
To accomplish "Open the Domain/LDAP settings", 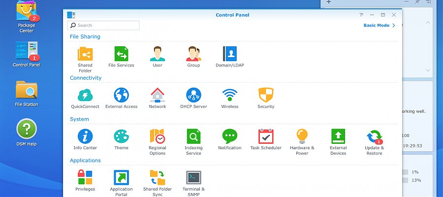I will (x=229, y=54).
